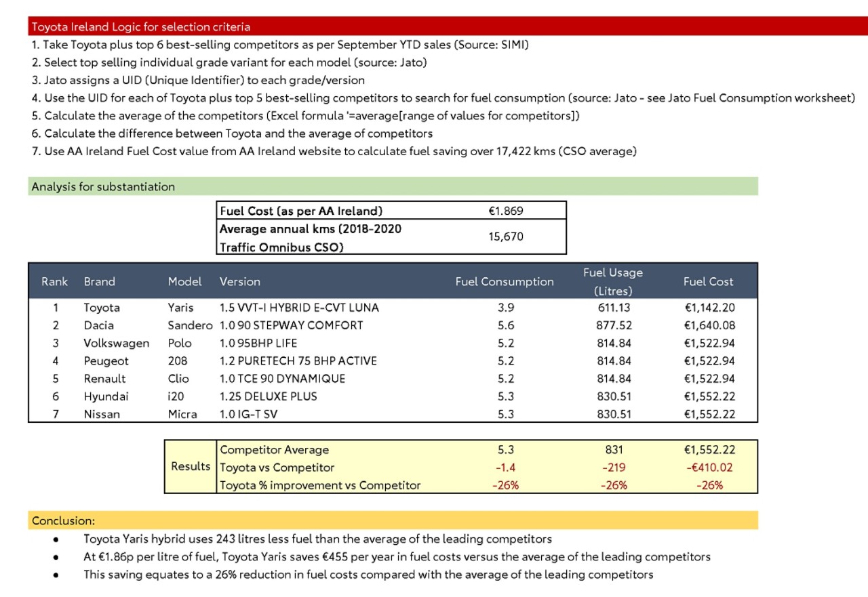Screen dimensions: 868x597
Task: Select the 'Peugeot' brand cell
Action: click(x=106, y=361)
